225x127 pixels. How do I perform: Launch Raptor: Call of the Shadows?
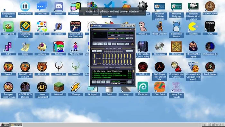(x=76, y=29)
